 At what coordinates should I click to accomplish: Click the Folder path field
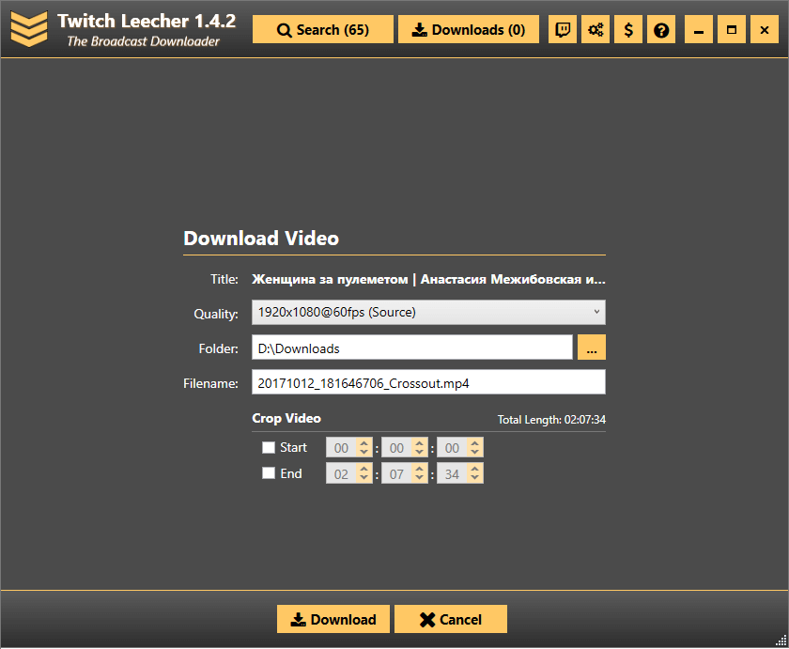tap(411, 347)
